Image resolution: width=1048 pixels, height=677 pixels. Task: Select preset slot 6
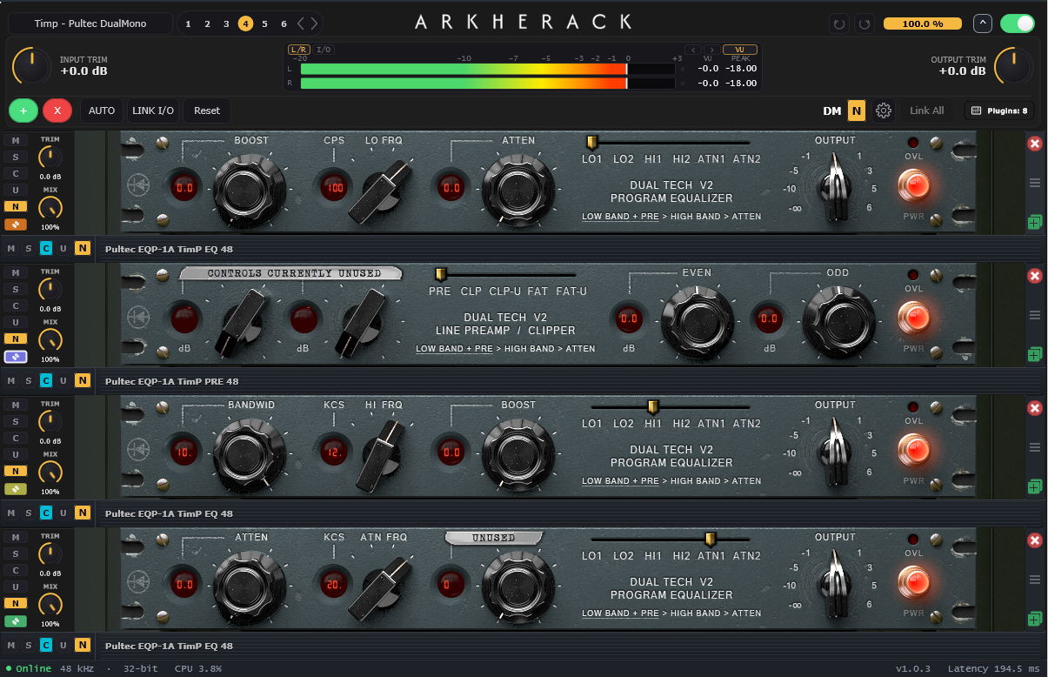[x=284, y=23]
